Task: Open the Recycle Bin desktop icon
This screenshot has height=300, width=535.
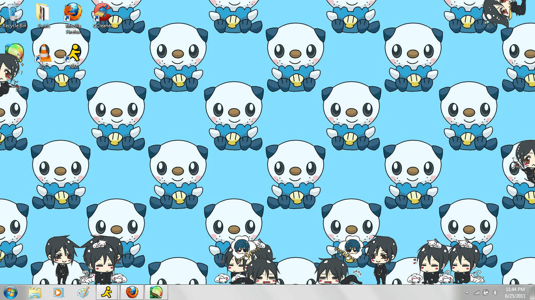Action: [x=14, y=16]
